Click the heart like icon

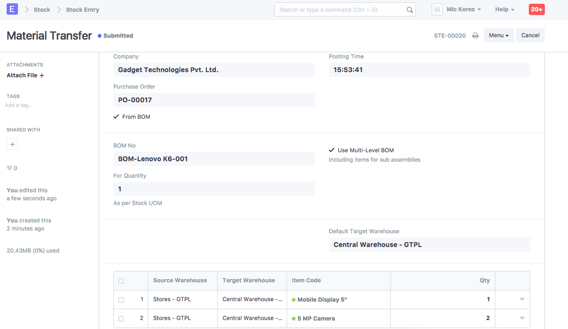(9, 168)
